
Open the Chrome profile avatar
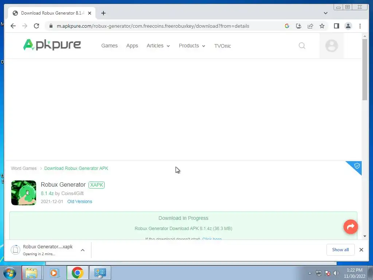(348, 26)
